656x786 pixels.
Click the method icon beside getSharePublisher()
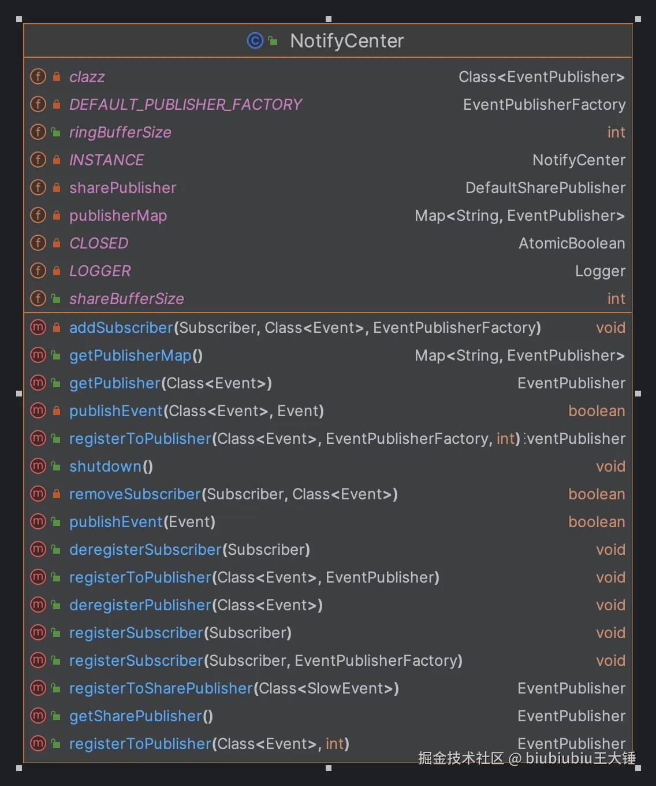(38, 715)
